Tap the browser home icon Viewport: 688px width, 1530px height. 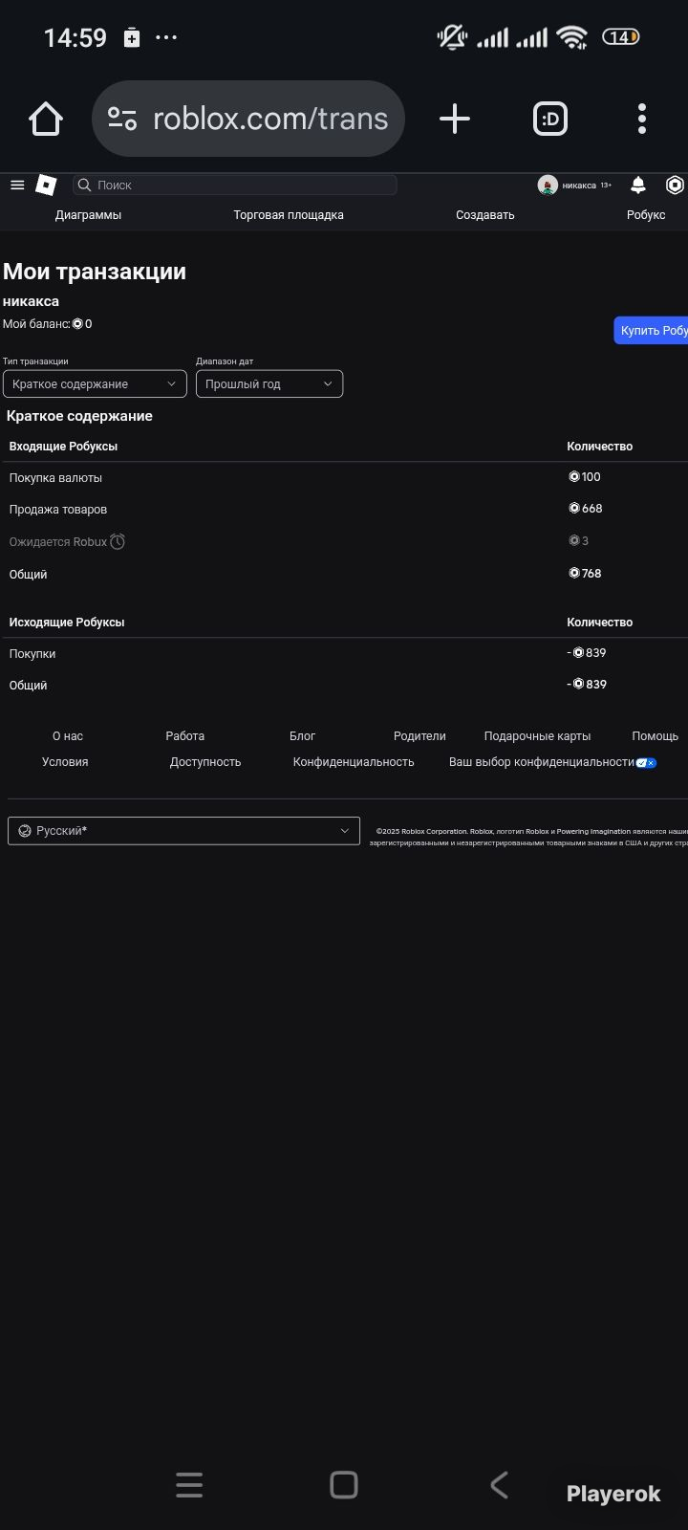(46, 119)
